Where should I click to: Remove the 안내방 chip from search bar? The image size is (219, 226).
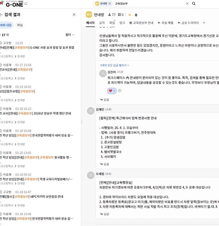tap(110, 4)
